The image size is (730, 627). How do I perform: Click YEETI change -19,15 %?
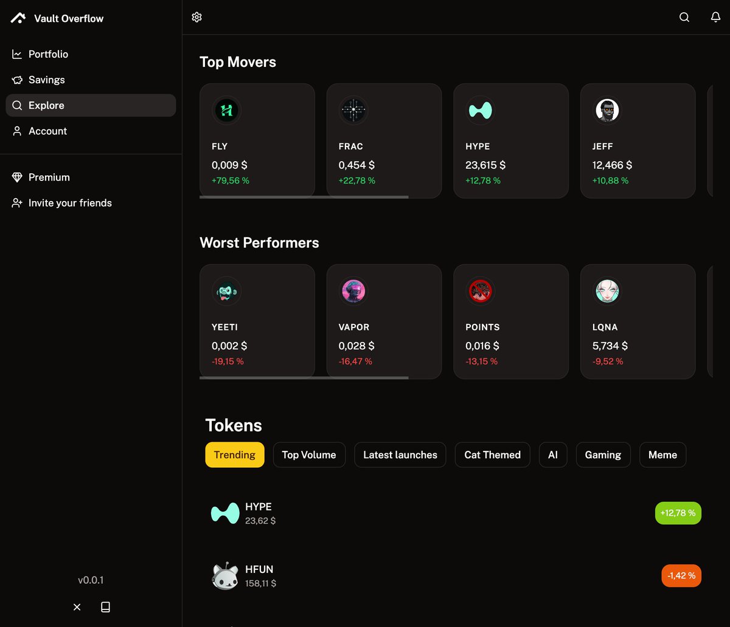pos(228,361)
